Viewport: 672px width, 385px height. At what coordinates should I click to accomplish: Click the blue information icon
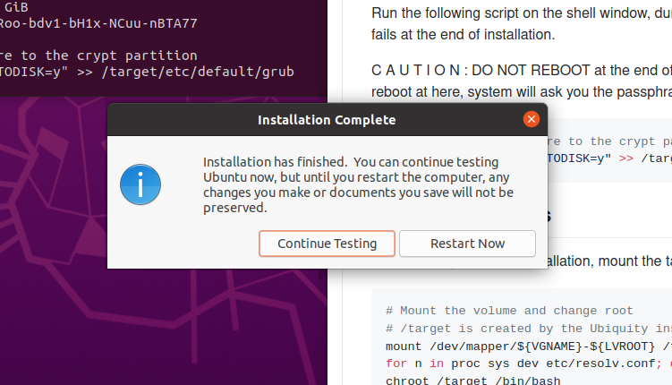140,184
